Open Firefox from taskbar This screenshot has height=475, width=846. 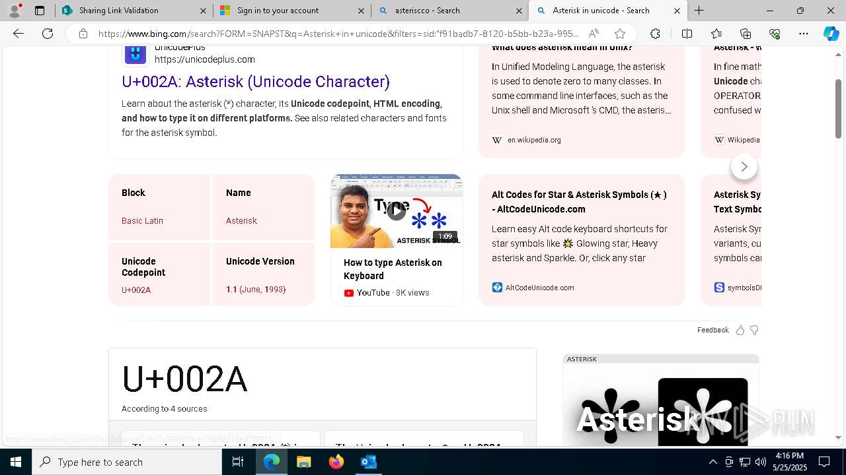pyautogui.click(x=336, y=462)
